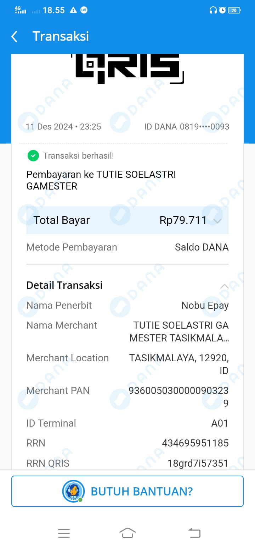Viewport: 255px width, 548px height.
Task: Expand the Total Bayar chevron
Action: point(217,221)
